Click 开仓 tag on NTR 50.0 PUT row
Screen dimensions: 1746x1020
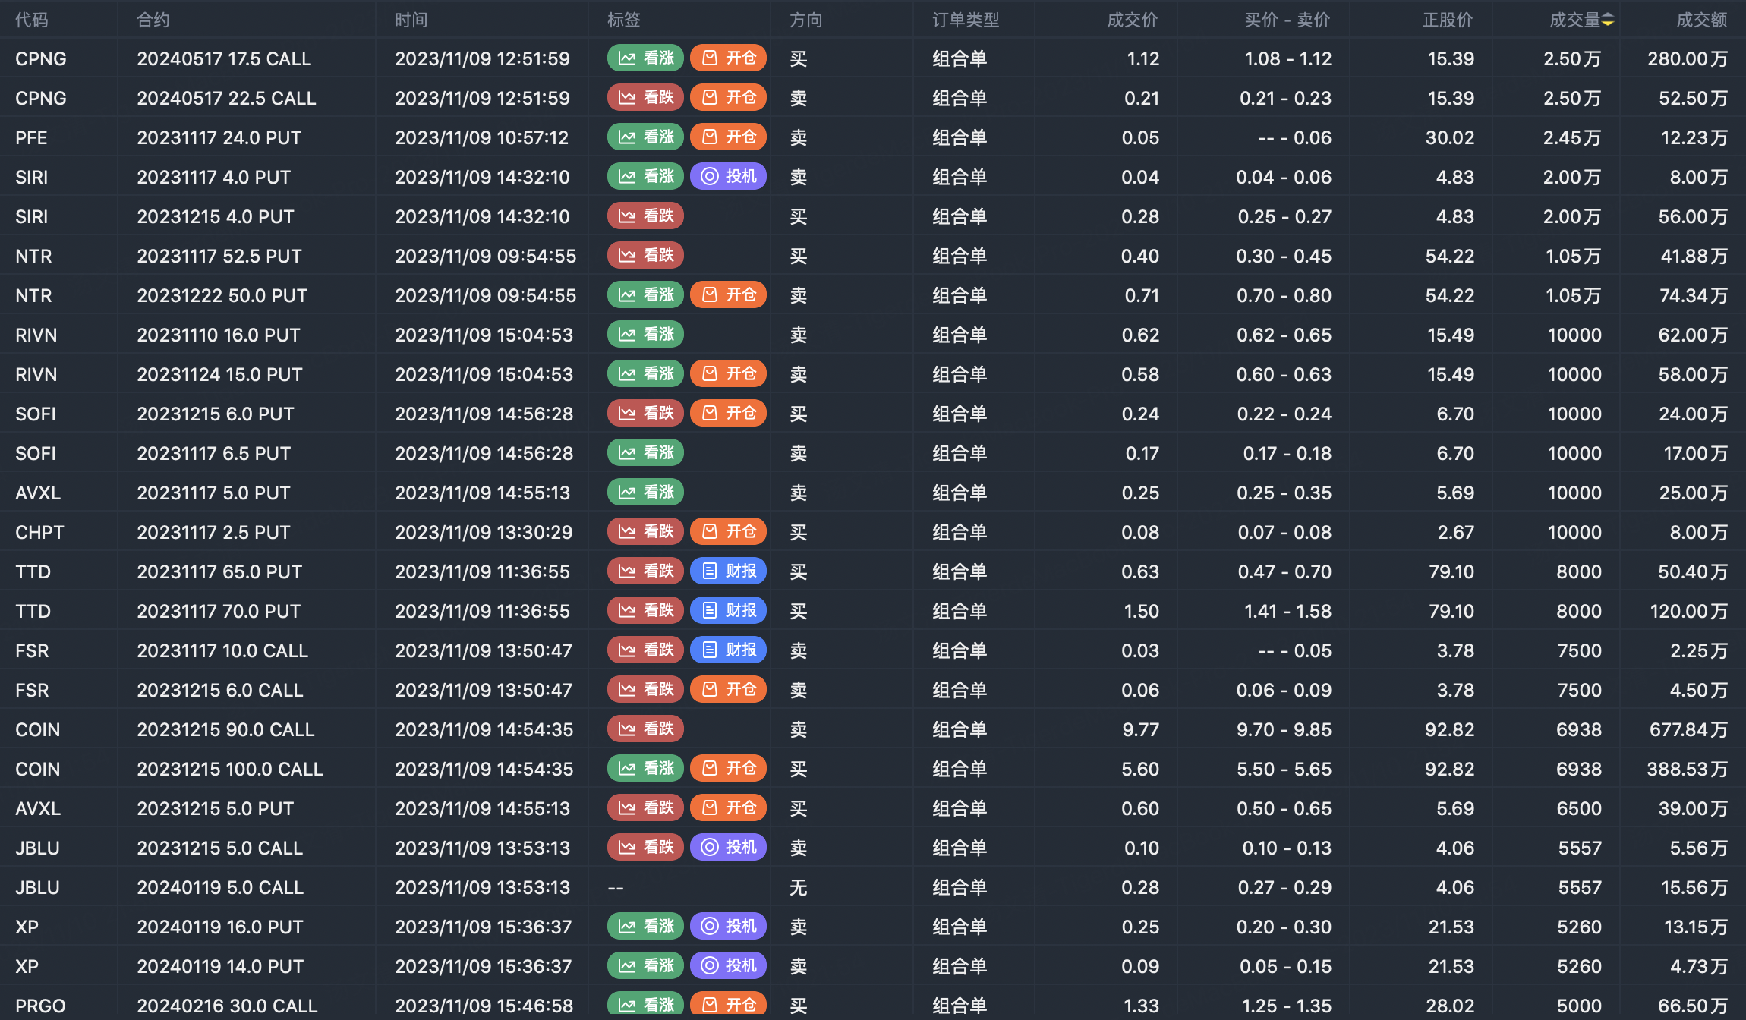(728, 295)
